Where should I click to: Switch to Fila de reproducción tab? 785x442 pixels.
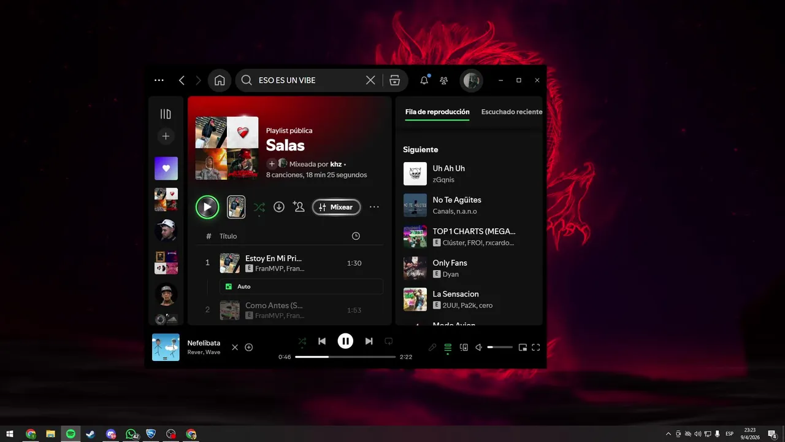[x=437, y=112]
